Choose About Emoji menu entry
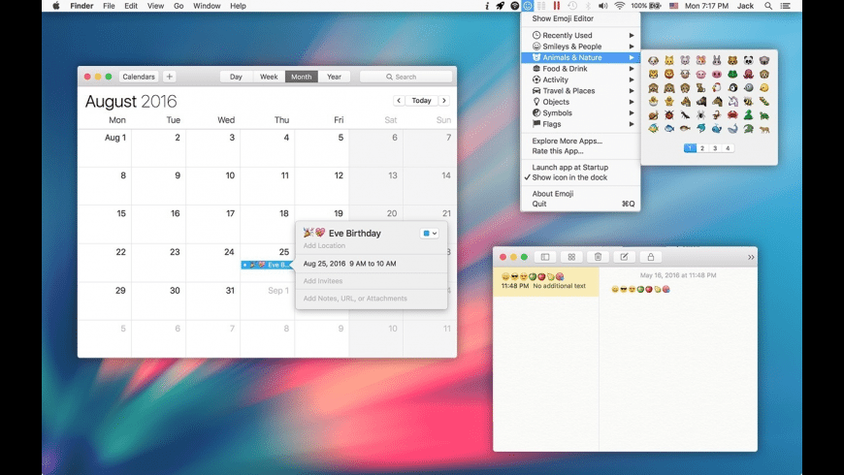 pos(580,194)
